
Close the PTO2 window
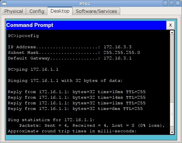pyautogui.click(x=177, y=3)
